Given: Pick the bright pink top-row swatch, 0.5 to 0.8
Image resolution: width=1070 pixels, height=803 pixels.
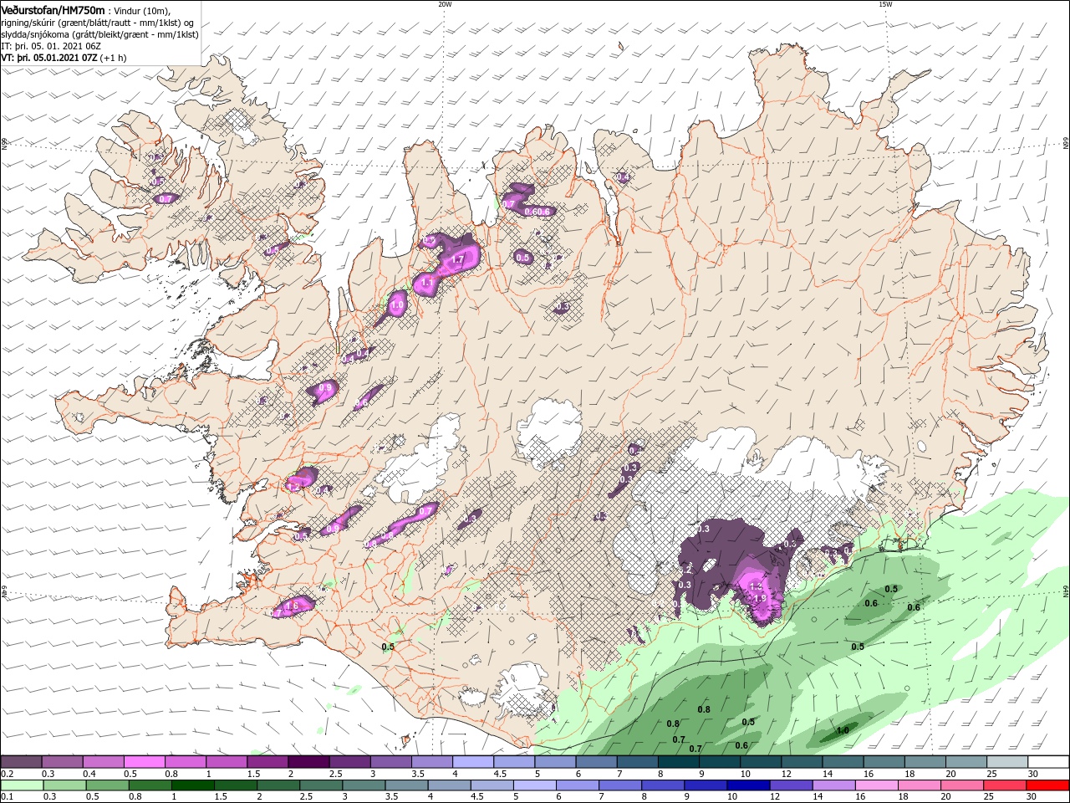Looking at the screenshot, I should click(144, 762).
